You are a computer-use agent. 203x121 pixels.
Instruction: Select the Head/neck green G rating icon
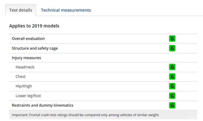172,67
